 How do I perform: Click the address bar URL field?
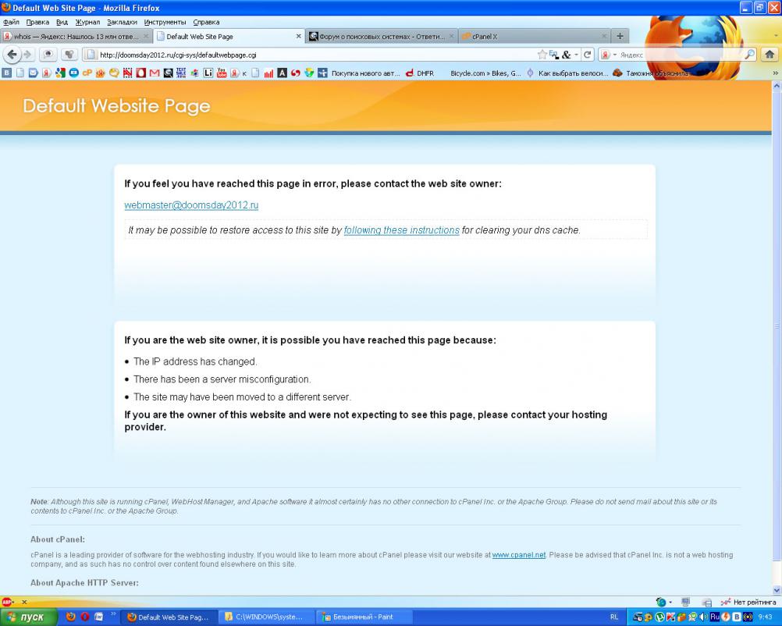(317, 55)
